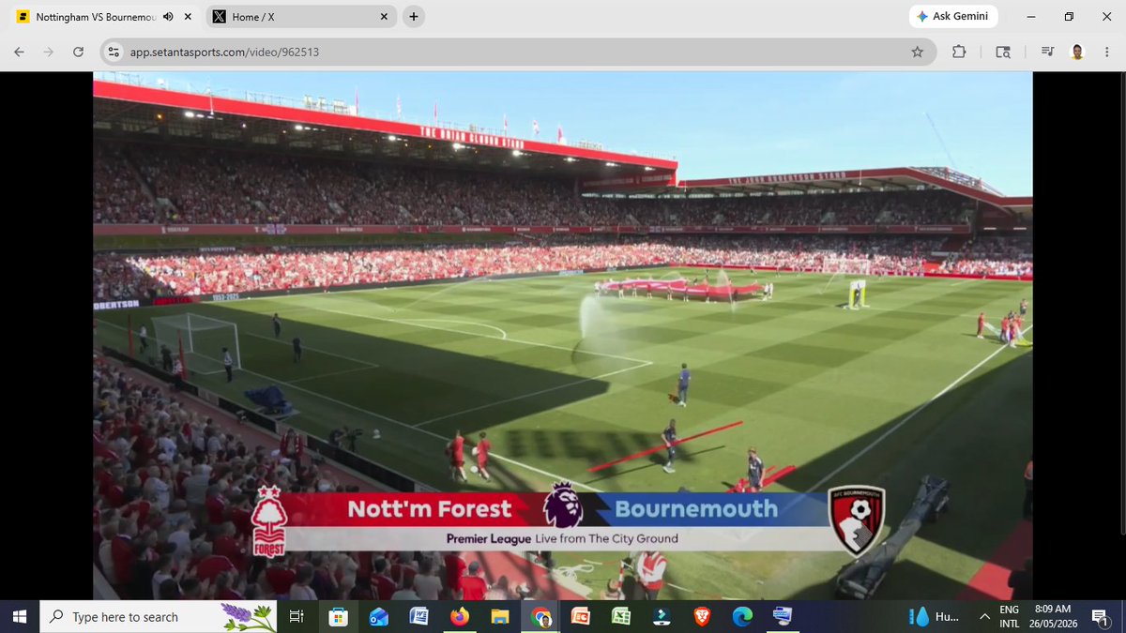1126x633 pixels.
Task: Open PowerPoint from the taskbar
Action: tap(581, 617)
